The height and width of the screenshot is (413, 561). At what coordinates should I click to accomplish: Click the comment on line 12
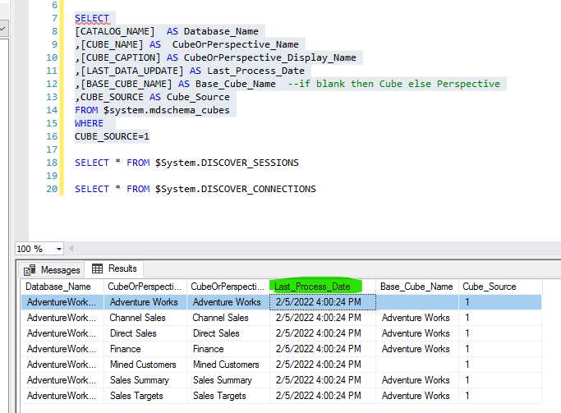tap(394, 84)
